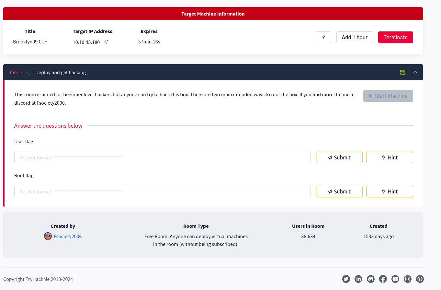
Task: Click the green stacked task options icon
Action: coord(403,72)
